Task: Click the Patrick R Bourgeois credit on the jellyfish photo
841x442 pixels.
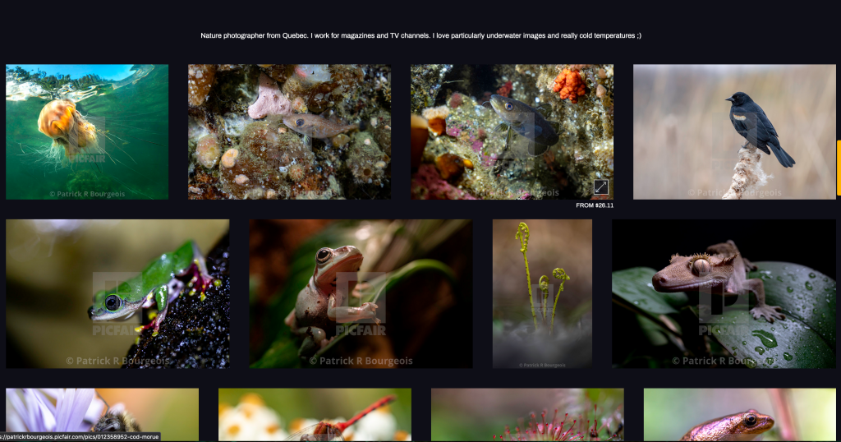Action: point(87,194)
